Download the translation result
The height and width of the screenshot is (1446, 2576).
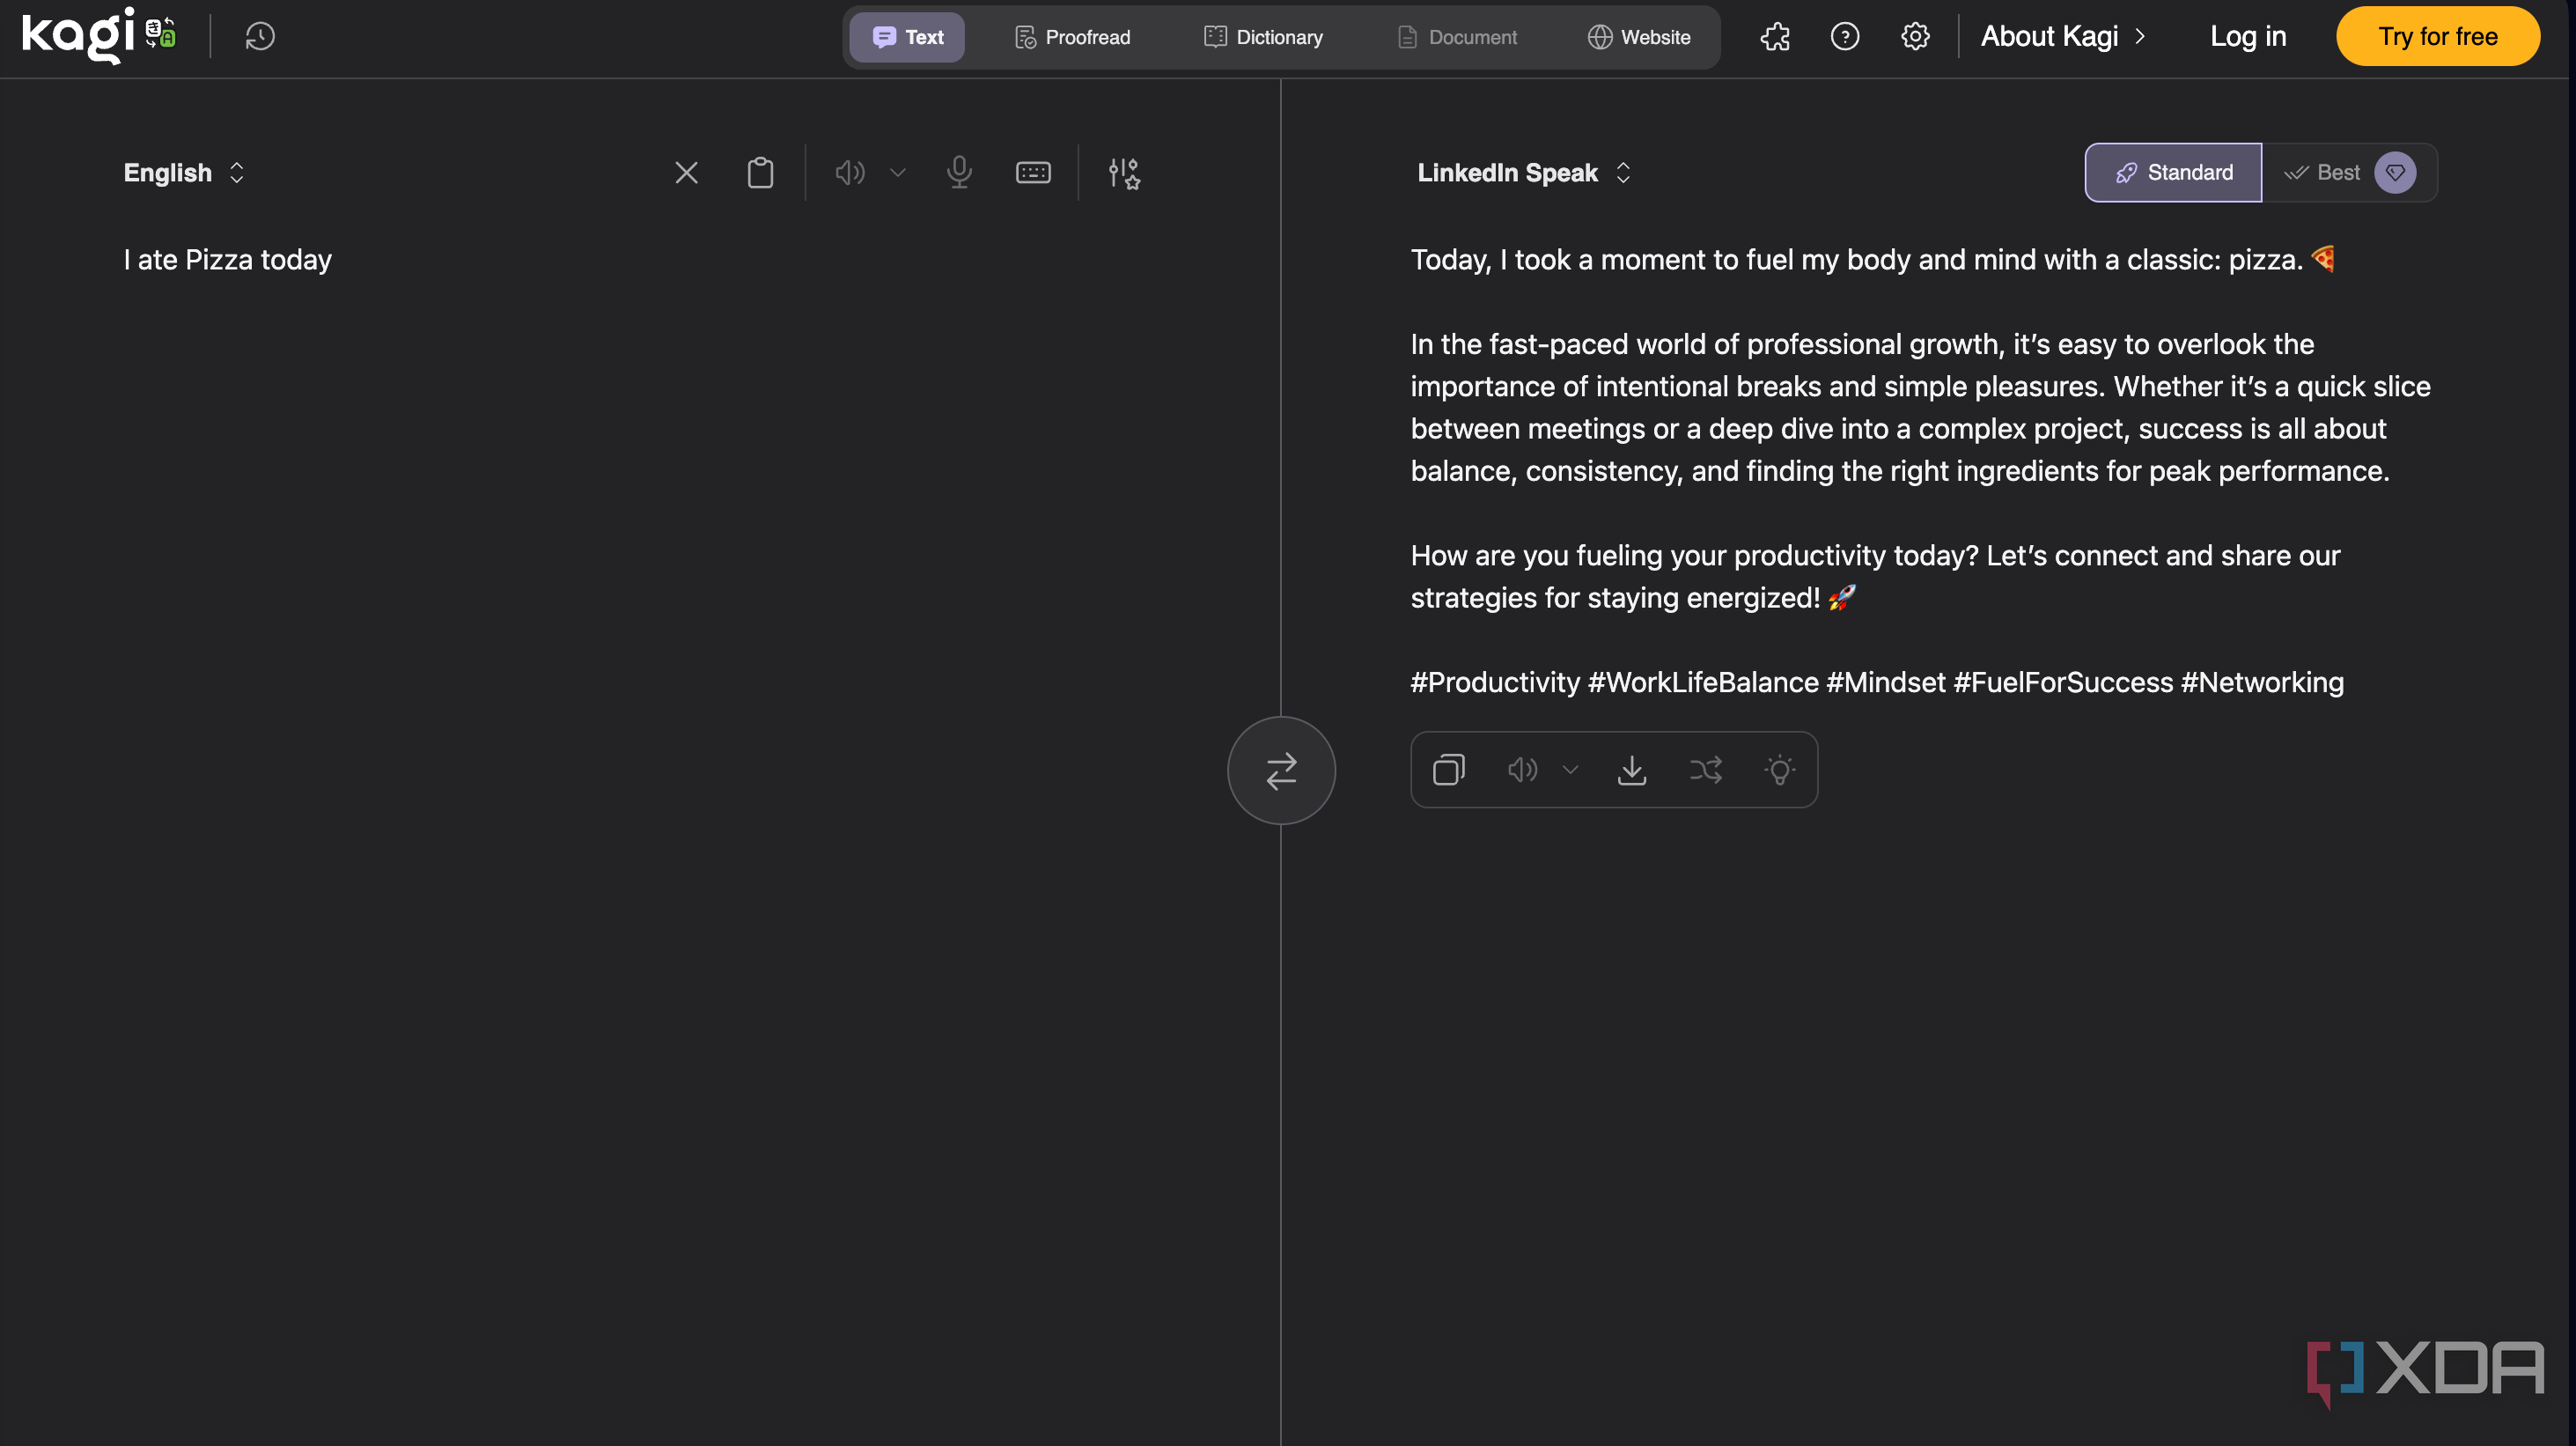pos(1632,769)
